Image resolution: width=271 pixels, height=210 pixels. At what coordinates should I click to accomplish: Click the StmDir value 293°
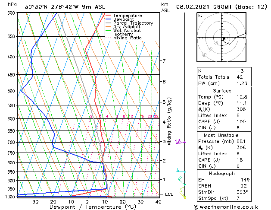point(242,192)
